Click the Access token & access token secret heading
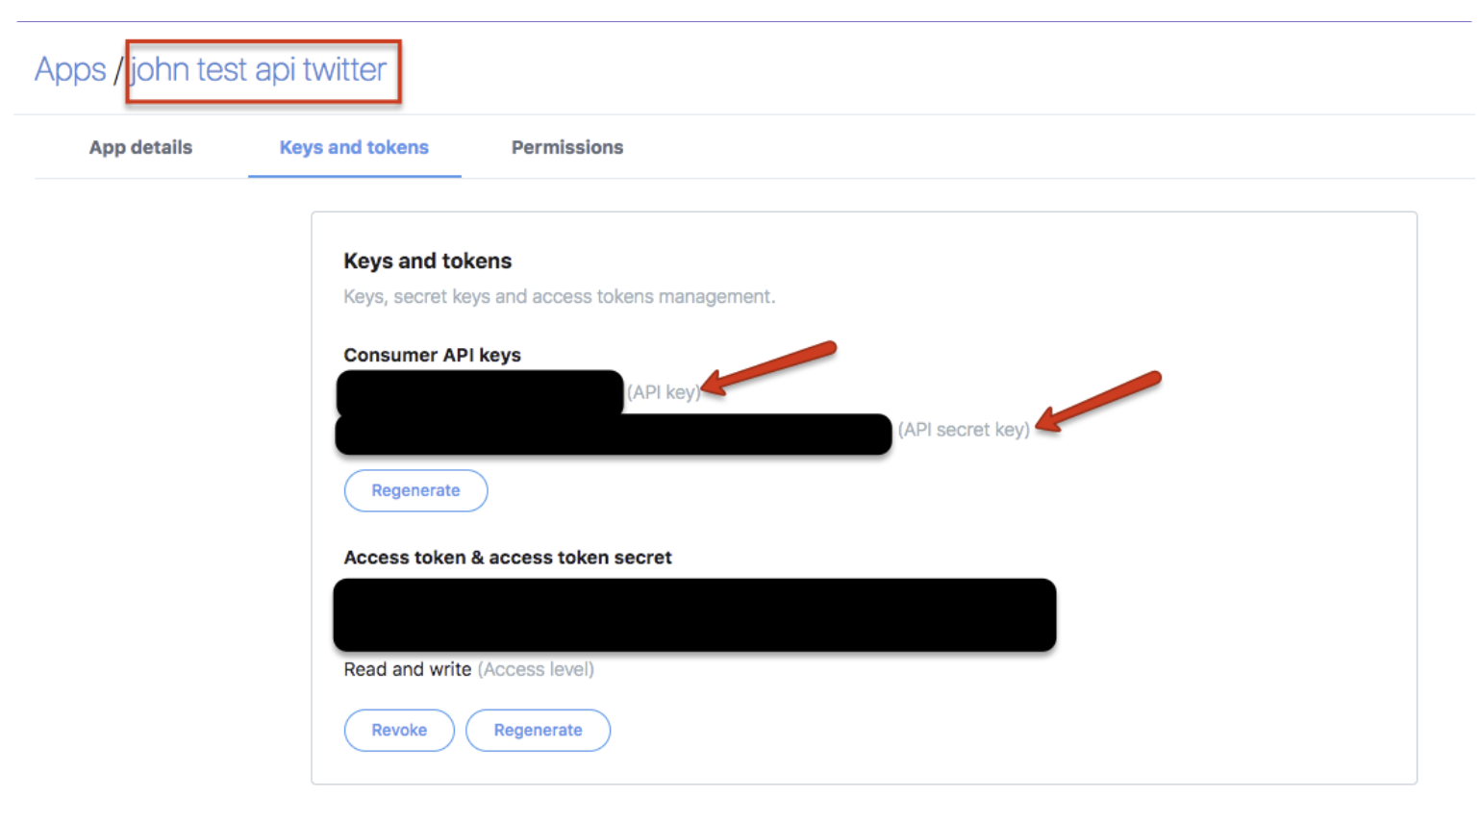This screenshot has width=1481, height=821. [x=508, y=558]
